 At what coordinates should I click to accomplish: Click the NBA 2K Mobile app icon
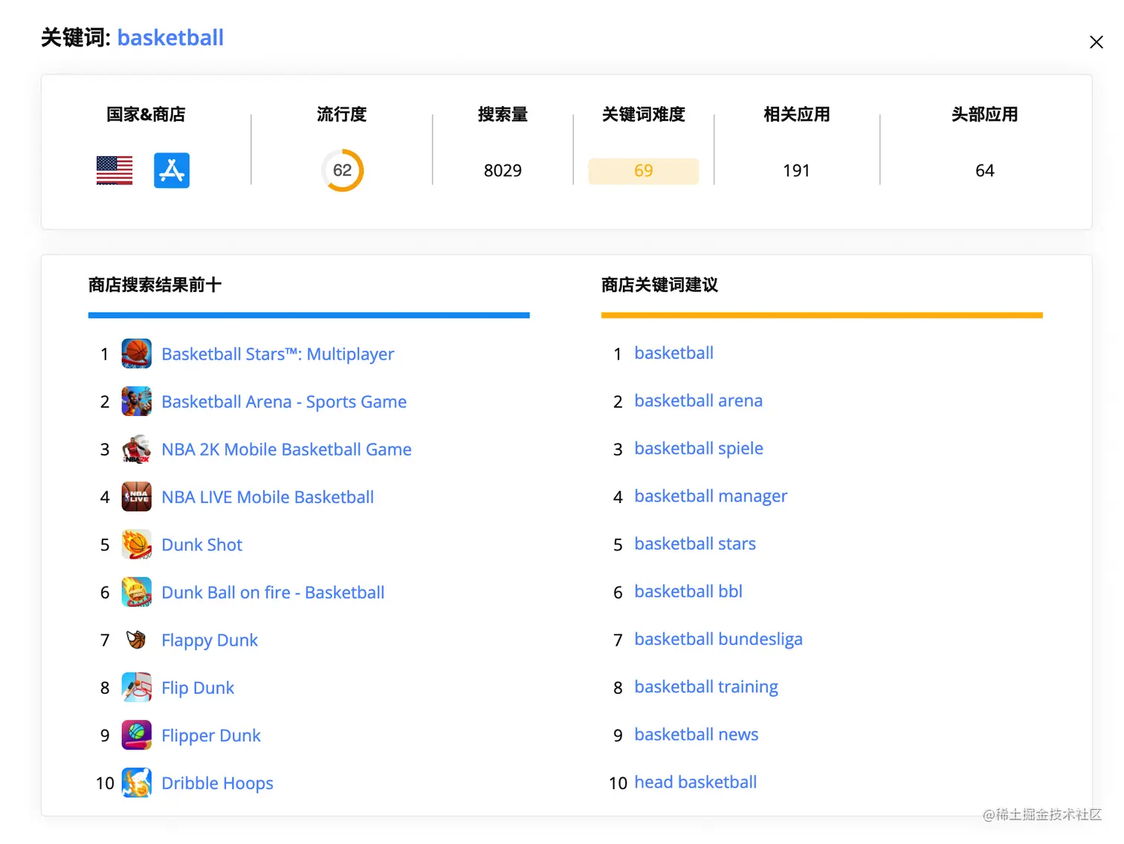tap(136, 449)
